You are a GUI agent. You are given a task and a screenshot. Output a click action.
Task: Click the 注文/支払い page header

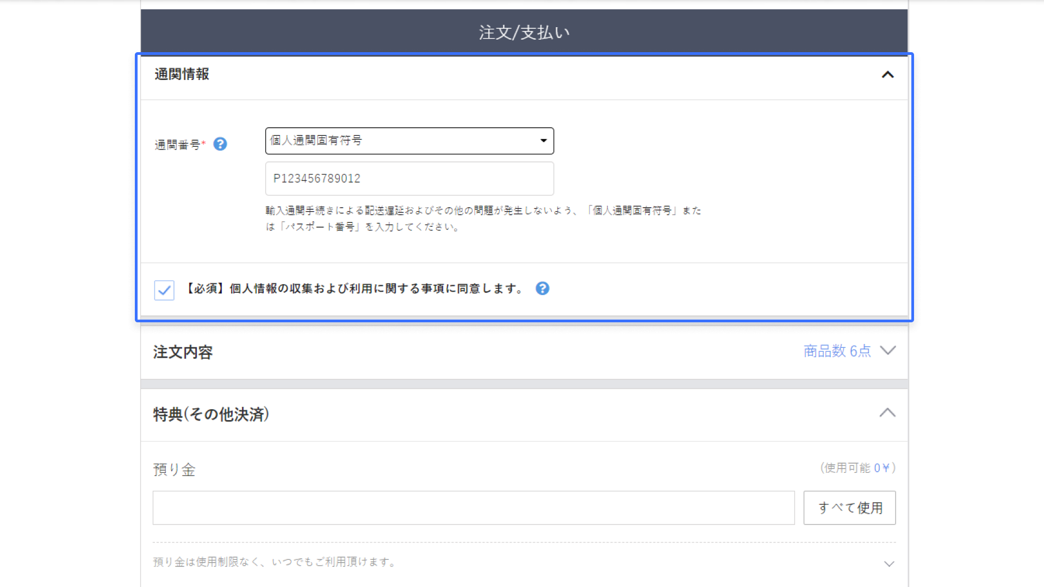(524, 33)
